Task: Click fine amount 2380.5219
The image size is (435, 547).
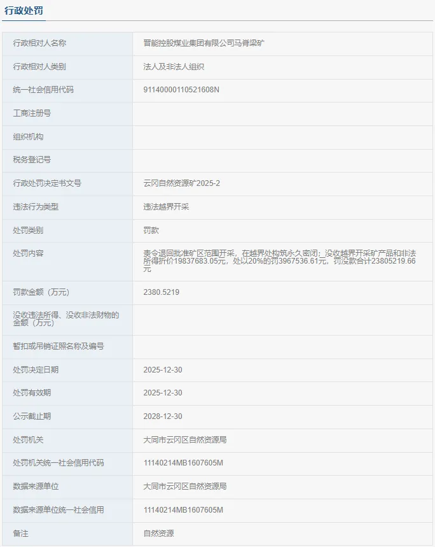Action: coord(162,292)
